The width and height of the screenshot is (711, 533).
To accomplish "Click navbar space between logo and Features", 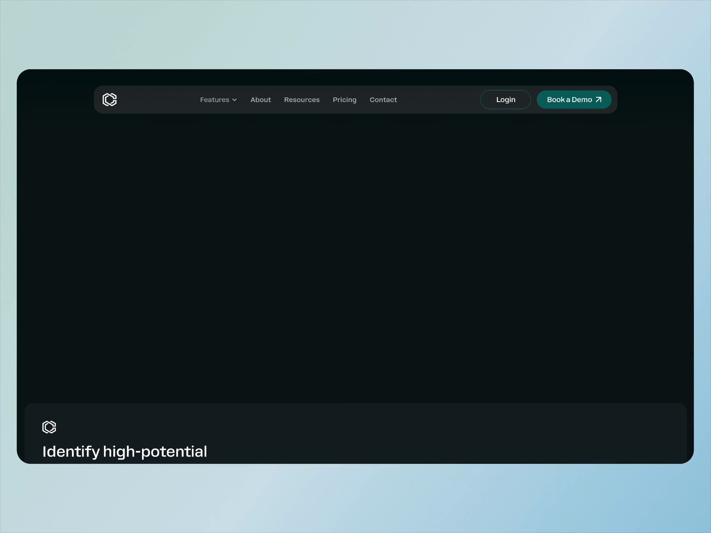I will [158, 100].
